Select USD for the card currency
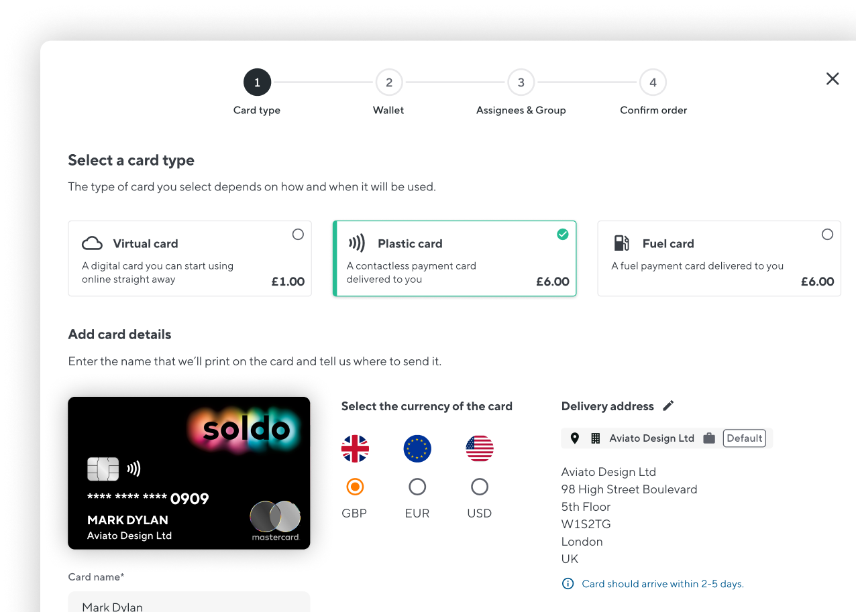The height and width of the screenshot is (612, 856). pyautogui.click(x=480, y=487)
